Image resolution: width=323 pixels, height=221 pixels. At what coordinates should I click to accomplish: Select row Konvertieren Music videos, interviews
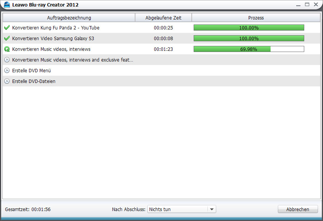tap(161, 49)
